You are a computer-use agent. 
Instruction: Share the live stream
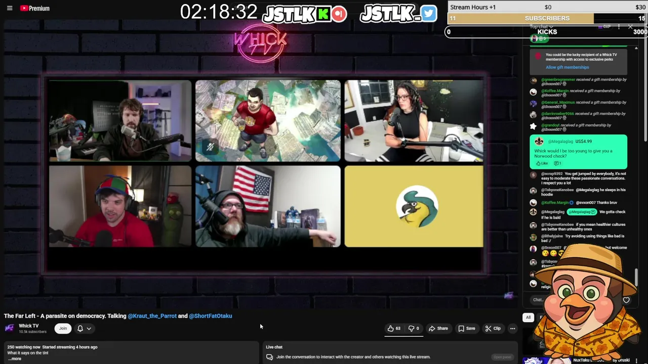[438, 329]
